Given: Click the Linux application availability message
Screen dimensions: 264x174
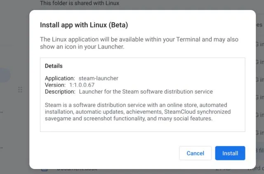Looking at the screenshot, I should tap(139, 43).
